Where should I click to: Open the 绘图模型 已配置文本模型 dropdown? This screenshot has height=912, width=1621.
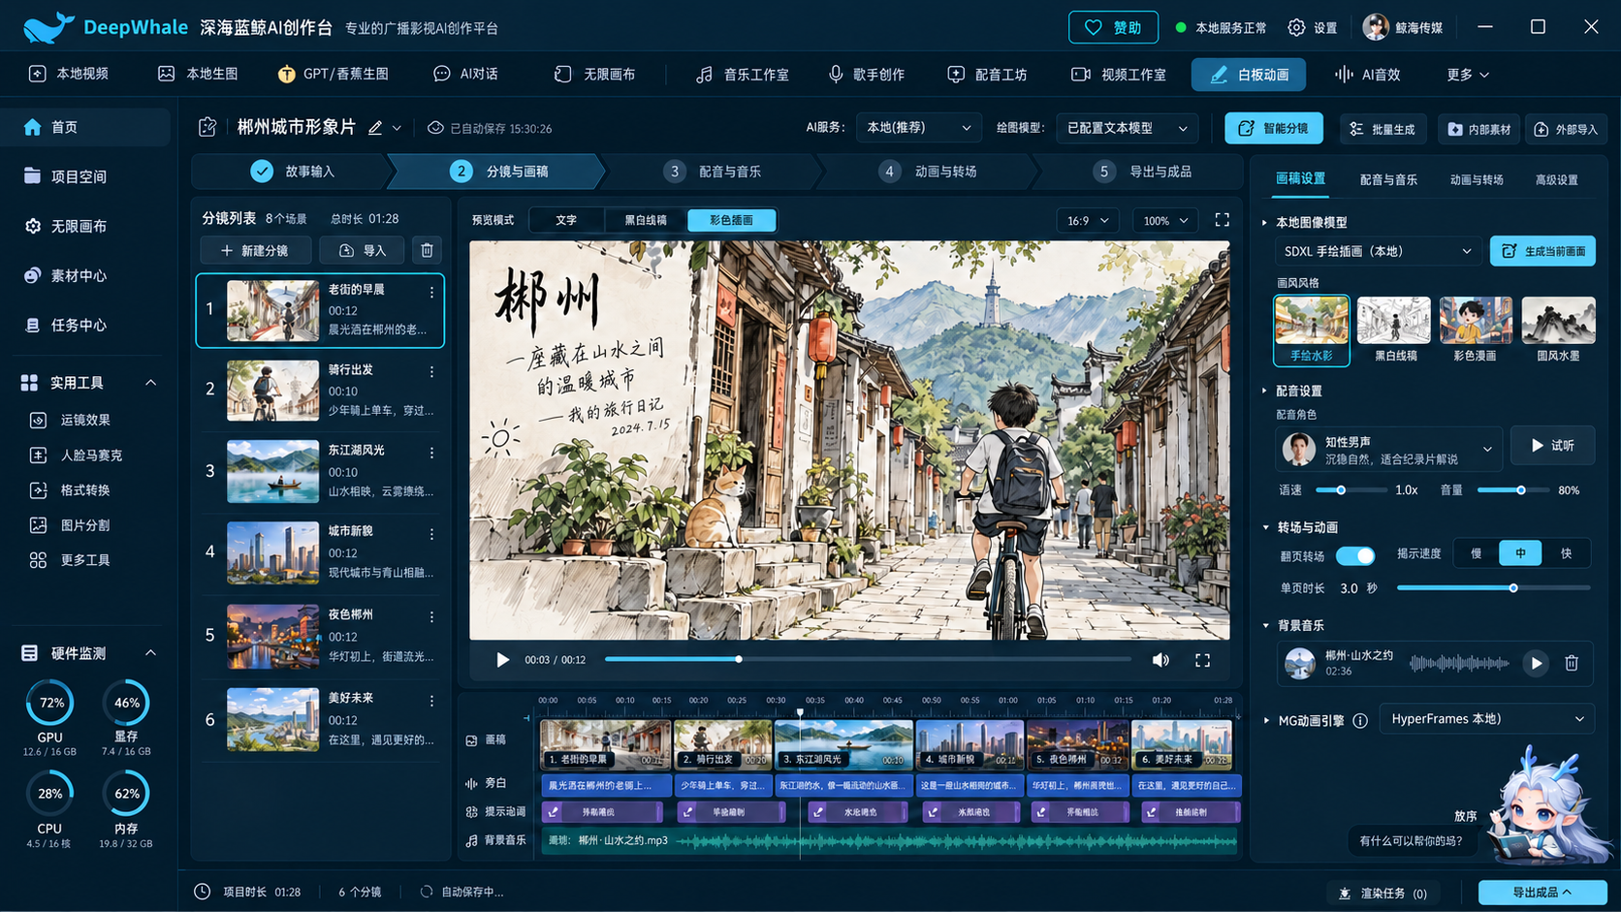tap(1128, 128)
